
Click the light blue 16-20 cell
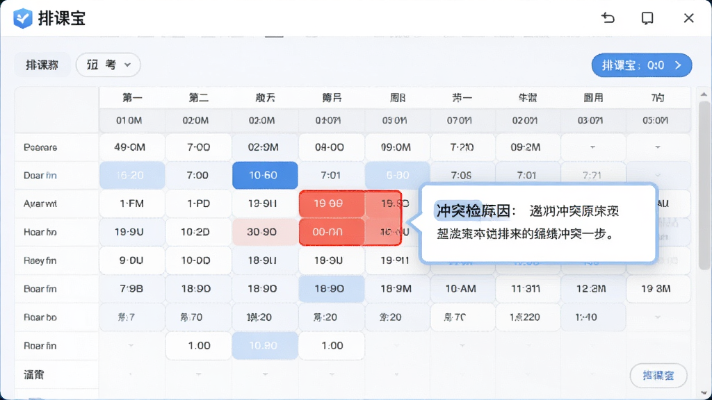click(x=132, y=175)
